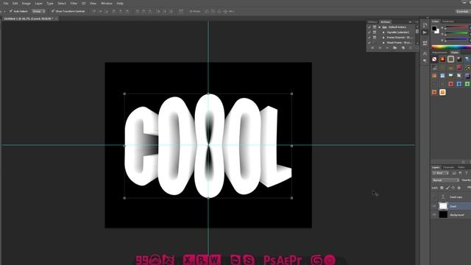Select the Cool layer thumbnail

[x=443, y=206]
